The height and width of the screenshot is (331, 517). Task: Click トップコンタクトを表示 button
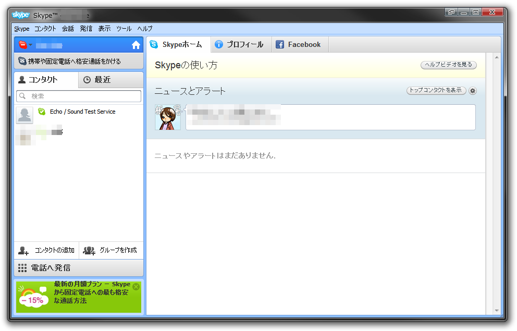[436, 90]
